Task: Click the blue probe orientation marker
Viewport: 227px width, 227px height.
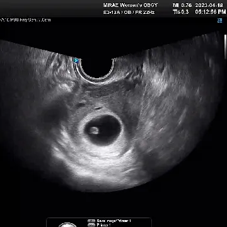Action: [x=76, y=61]
